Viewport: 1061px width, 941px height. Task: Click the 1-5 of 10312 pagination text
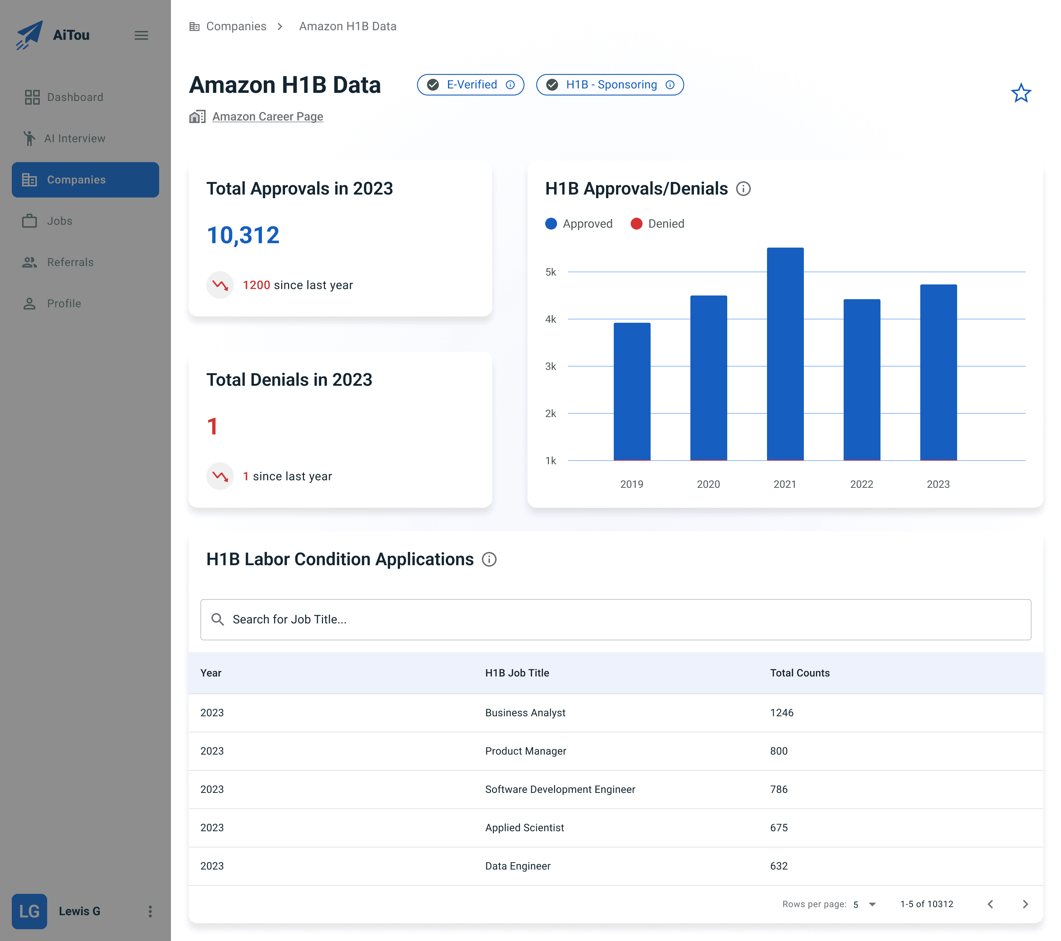pyautogui.click(x=927, y=904)
